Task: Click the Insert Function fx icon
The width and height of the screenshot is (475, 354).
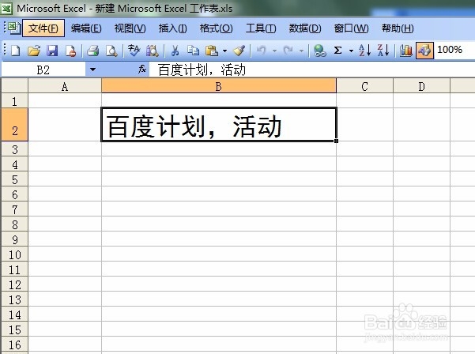Action: coord(142,70)
